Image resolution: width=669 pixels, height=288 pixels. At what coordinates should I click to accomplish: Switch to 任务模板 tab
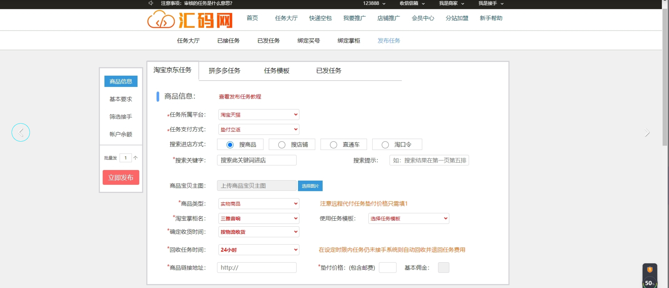pyautogui.click(x=277, y=71)
